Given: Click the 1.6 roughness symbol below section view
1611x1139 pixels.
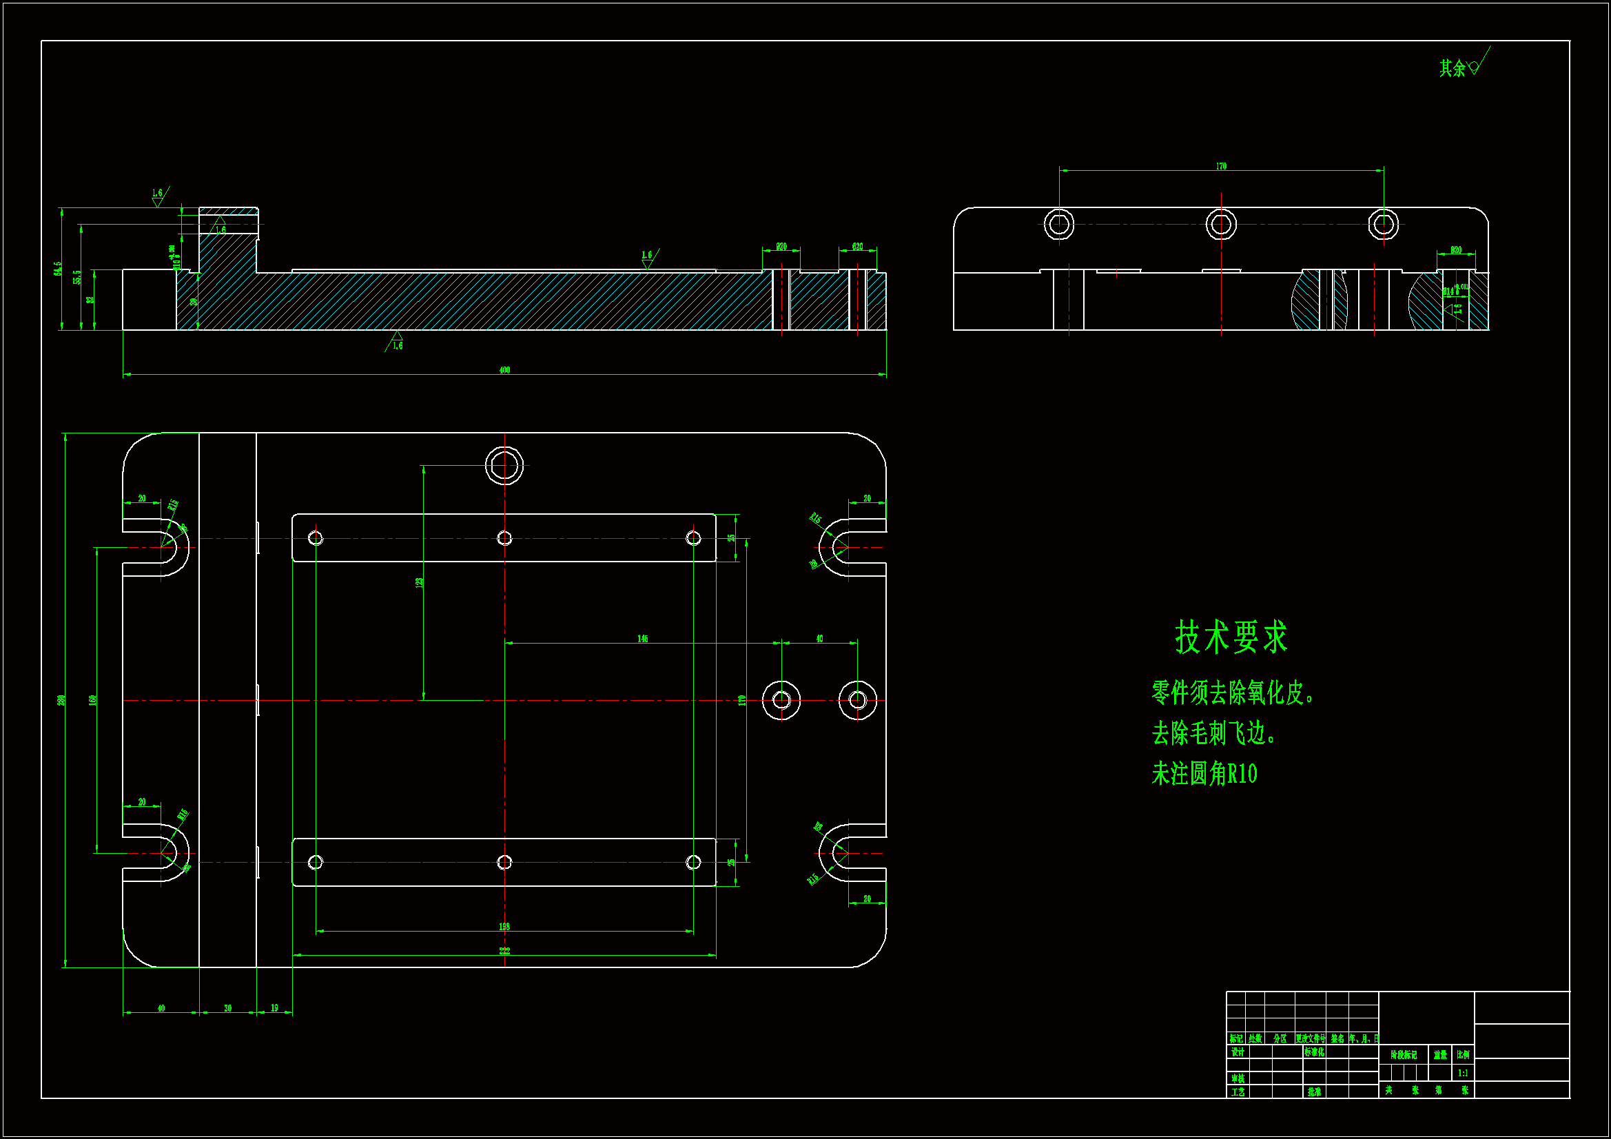Looking at the screenshot, I should pyautogui.click(x=396, y=342).
